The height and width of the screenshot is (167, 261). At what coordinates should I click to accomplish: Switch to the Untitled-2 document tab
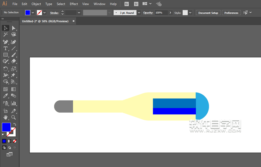pyautogui.click(x=45, y=21)
